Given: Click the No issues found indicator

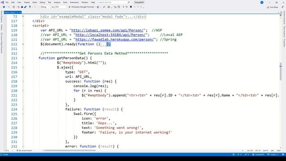Looking at the screenshot, I should point(24,151).
